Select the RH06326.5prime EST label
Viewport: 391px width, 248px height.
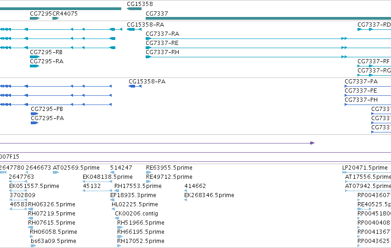coord(51,204)
